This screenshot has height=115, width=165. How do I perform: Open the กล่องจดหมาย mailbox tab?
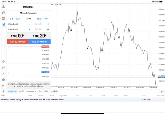(31, 91)
